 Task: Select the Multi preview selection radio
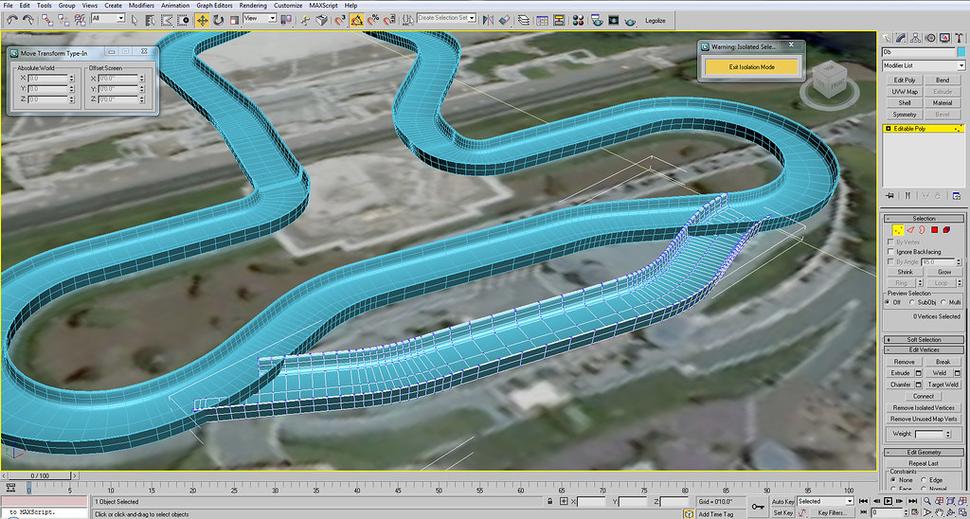pyautogui.click(x=943, y=302)
